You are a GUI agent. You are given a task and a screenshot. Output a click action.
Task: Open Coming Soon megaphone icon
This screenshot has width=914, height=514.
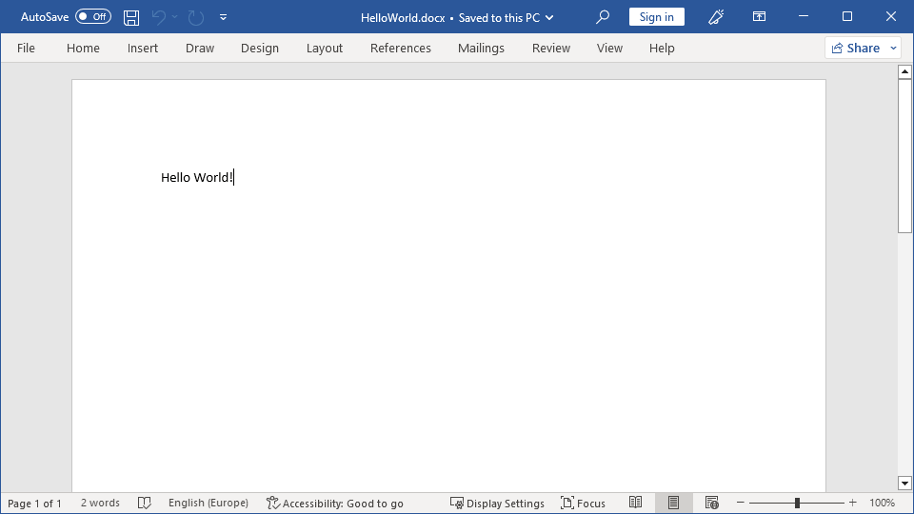[x=716, y=17]
